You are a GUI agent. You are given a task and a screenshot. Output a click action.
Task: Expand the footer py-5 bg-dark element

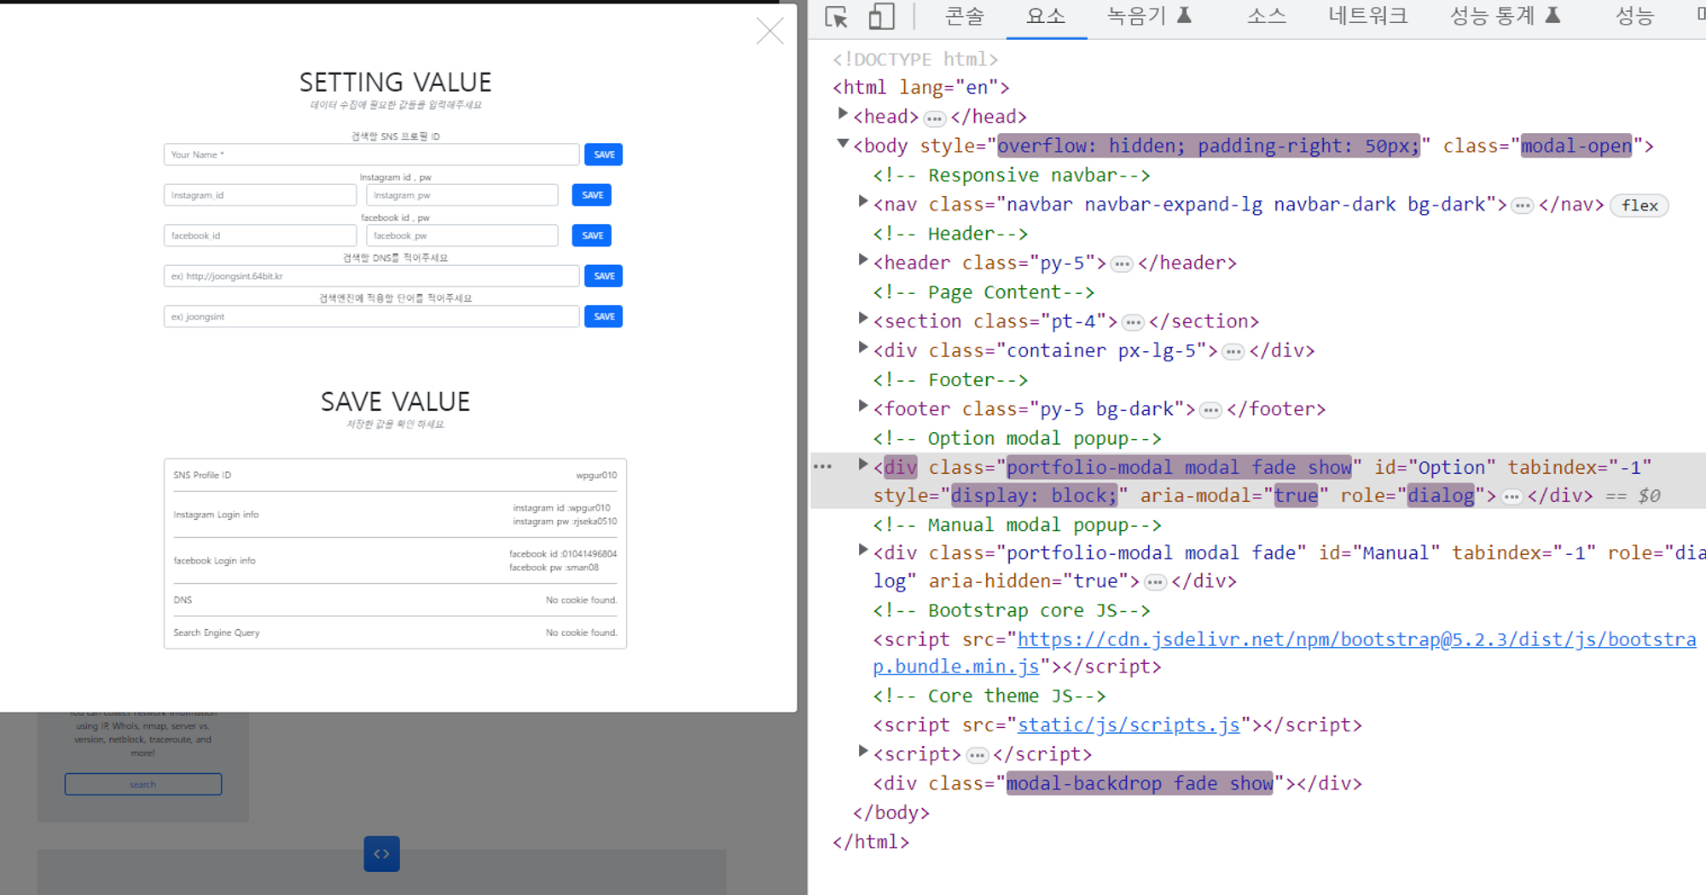pyautogui.click(x=863, y=407)
